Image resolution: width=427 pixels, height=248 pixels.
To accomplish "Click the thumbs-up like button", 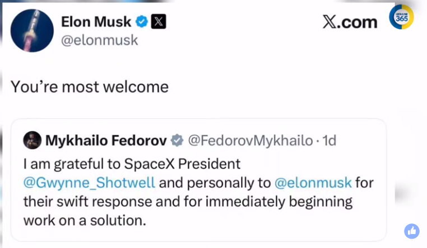I will tap(412, 231).
